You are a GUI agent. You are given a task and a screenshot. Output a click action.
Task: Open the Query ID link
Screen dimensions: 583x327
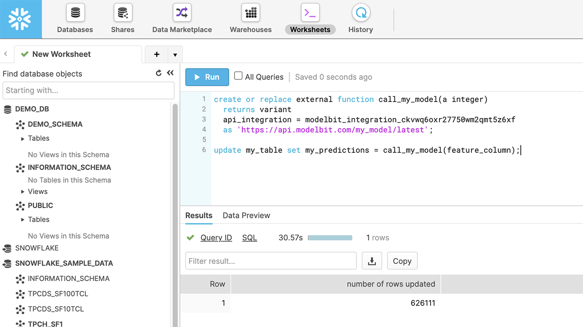point(216,238)
